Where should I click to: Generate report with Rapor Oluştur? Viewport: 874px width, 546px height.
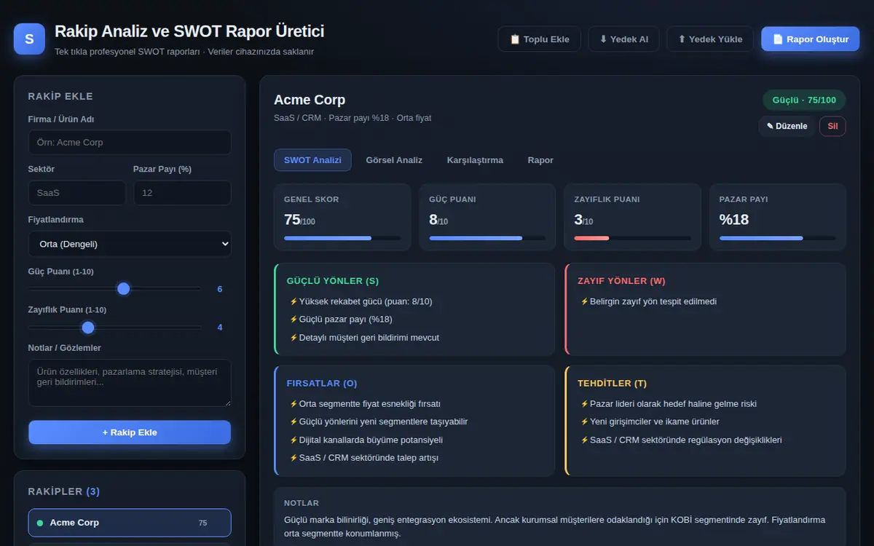coord(811,39)
